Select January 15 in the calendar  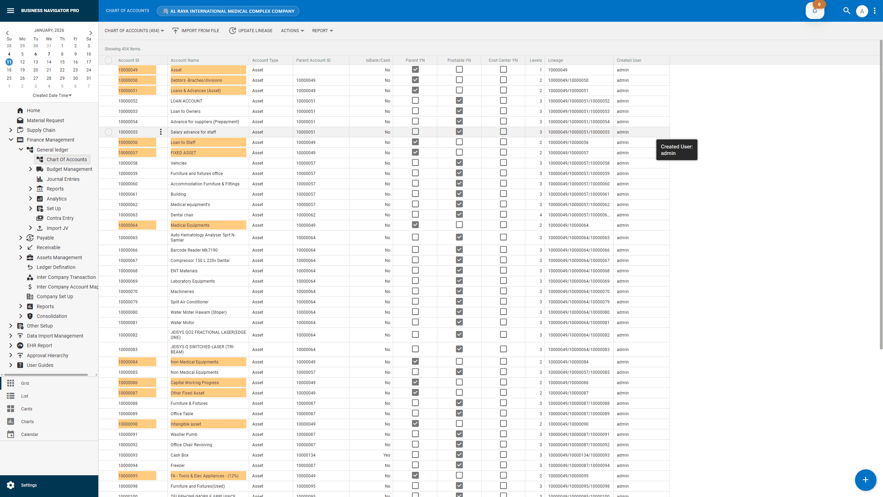[x=62, y=62]
